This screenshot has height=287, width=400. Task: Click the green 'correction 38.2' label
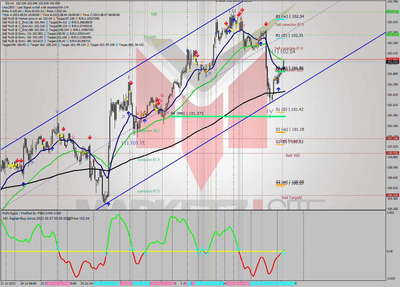pyautogui.click(x=148, y=131)
